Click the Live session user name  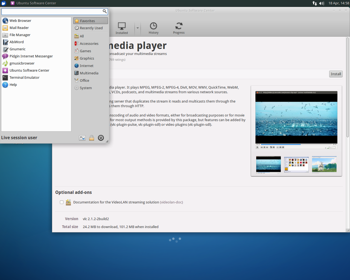[x=19, y=138]
